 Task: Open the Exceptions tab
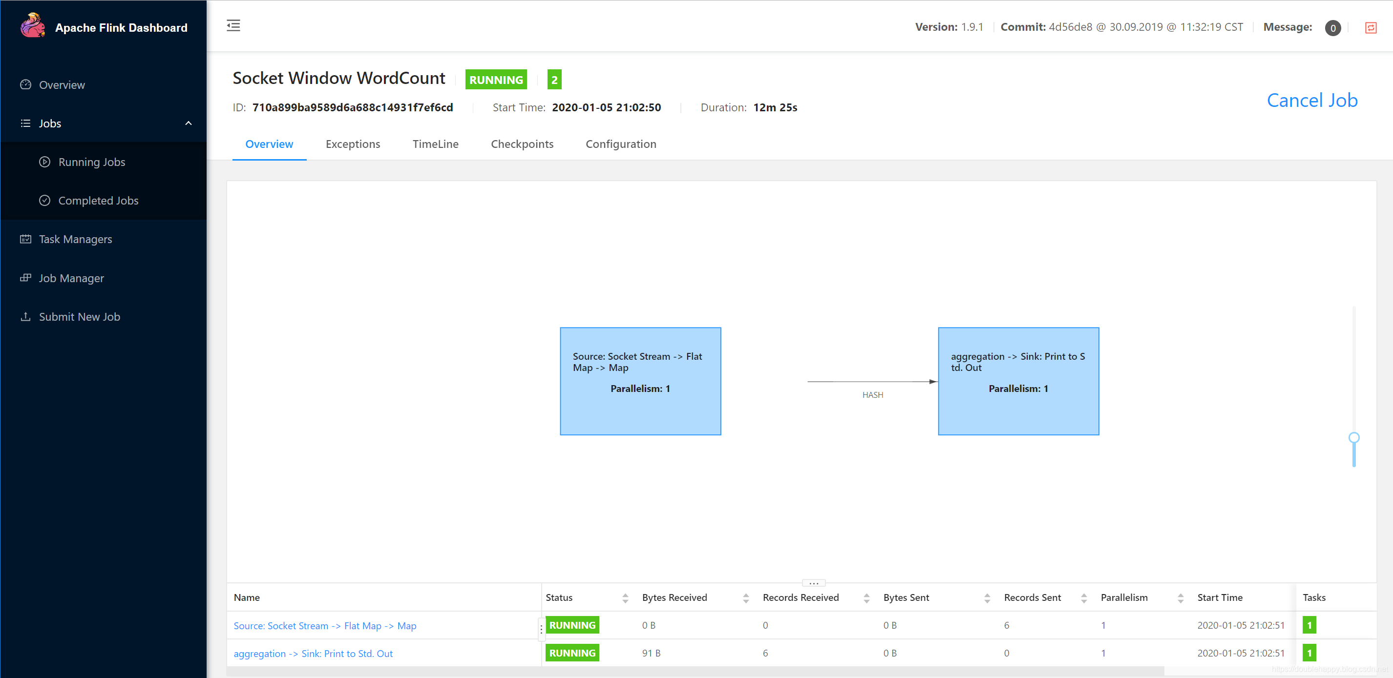(353, 144)
